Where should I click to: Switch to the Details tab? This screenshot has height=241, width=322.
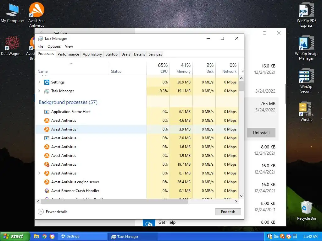tap(139, 54)
